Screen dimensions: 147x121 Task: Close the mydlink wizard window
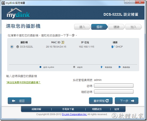pos(140,2)
